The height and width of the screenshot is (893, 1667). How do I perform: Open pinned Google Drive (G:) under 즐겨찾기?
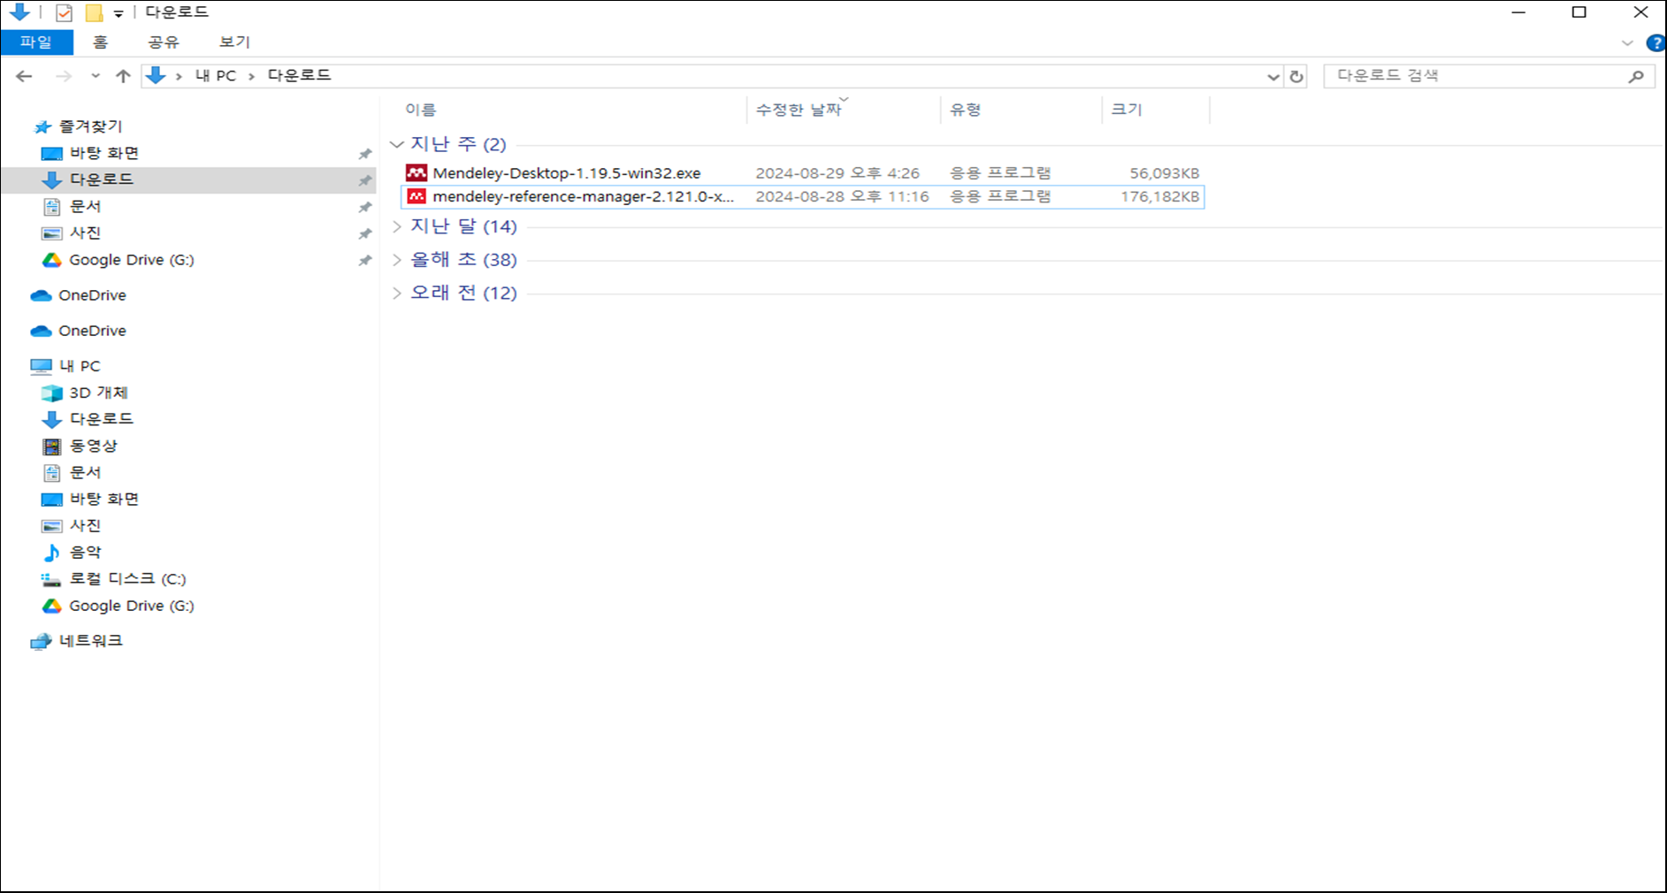tap(131, 260)
